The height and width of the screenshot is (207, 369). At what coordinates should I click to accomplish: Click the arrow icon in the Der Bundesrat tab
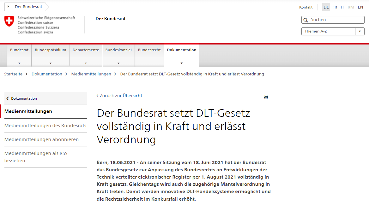click(x=8, y=7)
